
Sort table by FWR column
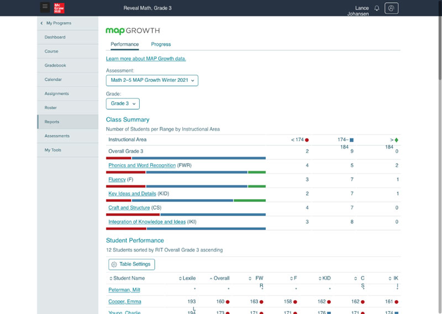pos(256,279)
